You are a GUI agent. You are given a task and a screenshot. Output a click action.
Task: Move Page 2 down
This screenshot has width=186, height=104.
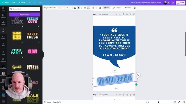coord(120,14)
